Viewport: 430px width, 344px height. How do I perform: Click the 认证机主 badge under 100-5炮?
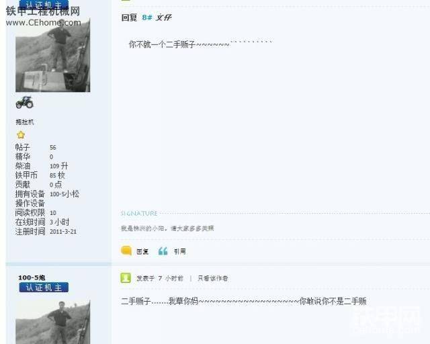point(44,288)
